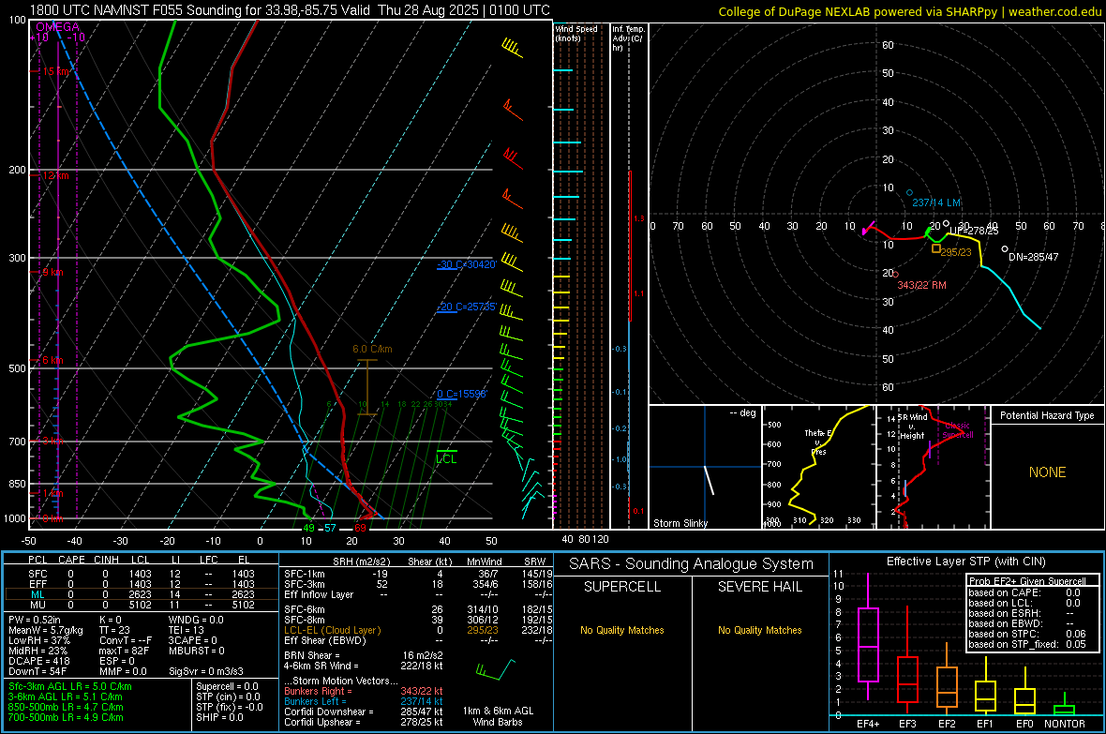
Task: Click the Potential Hazard Type header
Action: click(x=1047, y=415)
